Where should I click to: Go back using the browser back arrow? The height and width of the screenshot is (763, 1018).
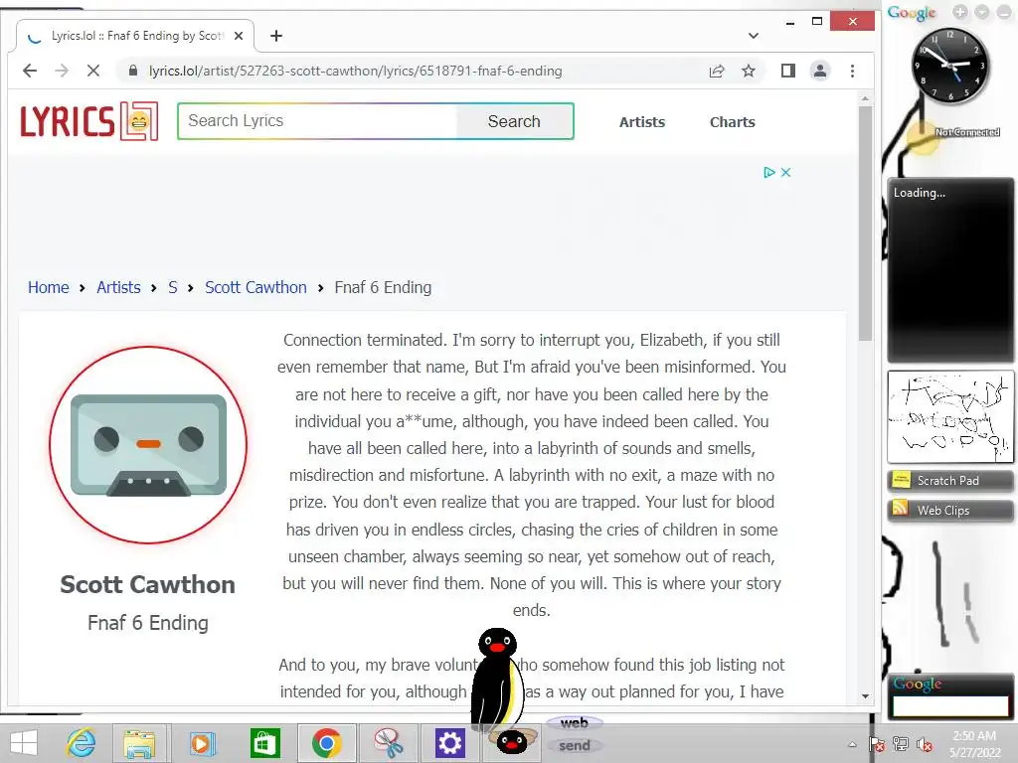pyautogui.click(x=30, y=71)
